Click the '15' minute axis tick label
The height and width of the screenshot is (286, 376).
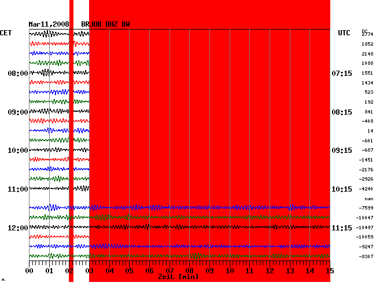[330, 271]
